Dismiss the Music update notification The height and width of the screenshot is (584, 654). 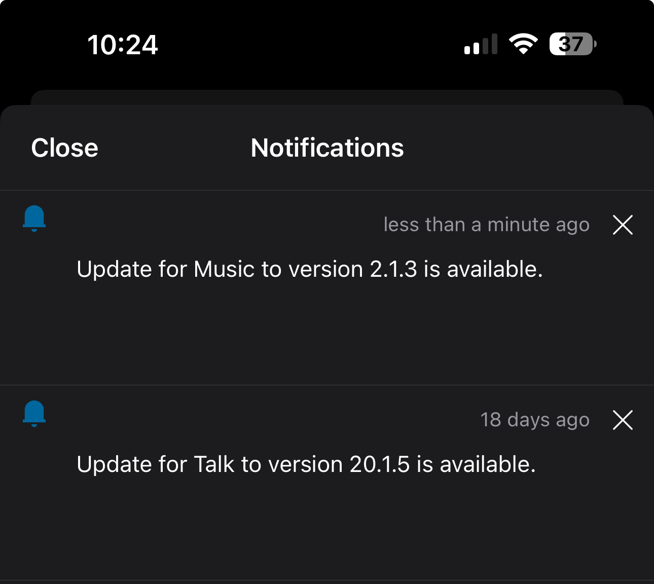click(623, 225)
